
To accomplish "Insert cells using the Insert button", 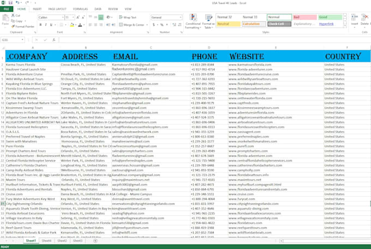I will [x=355, y=20].
